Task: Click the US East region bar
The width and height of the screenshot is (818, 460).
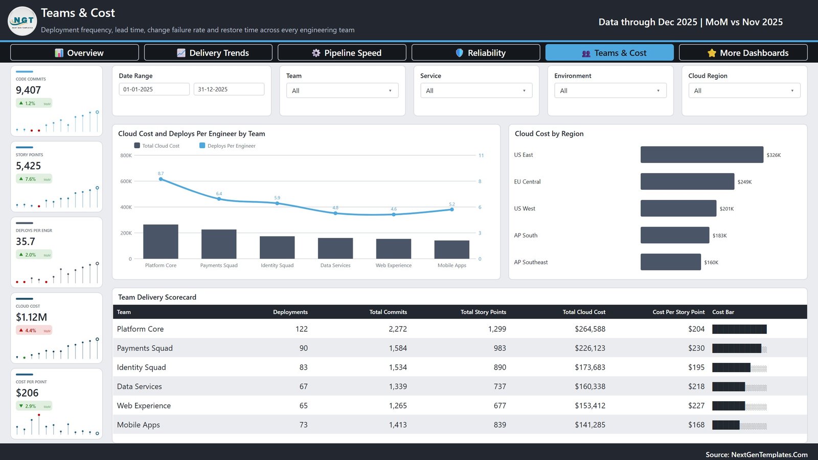Action: coord(702,155)
